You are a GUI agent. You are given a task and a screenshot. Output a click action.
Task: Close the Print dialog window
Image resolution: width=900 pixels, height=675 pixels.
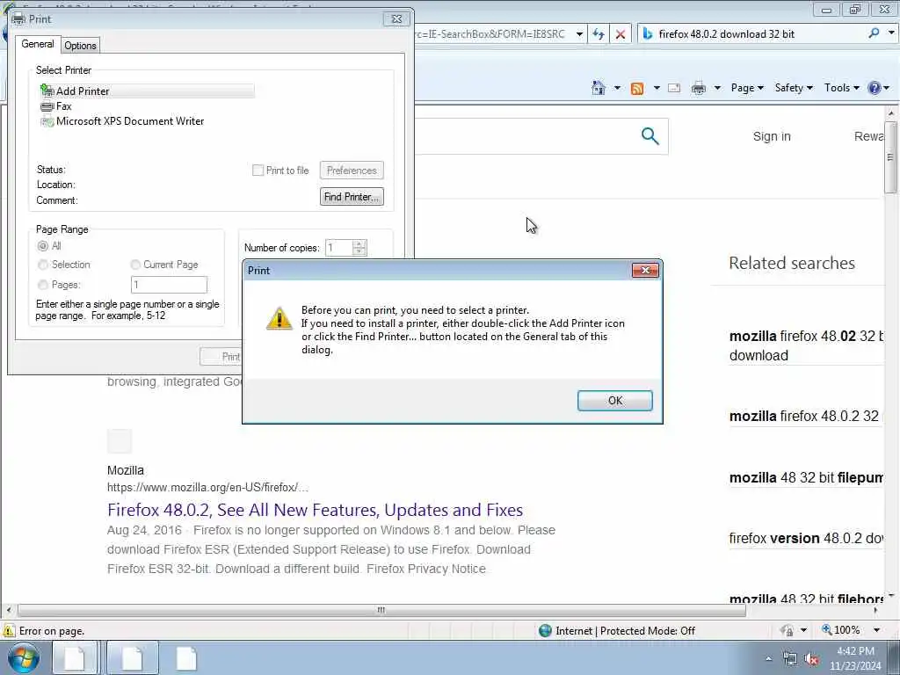click(396, 19)
